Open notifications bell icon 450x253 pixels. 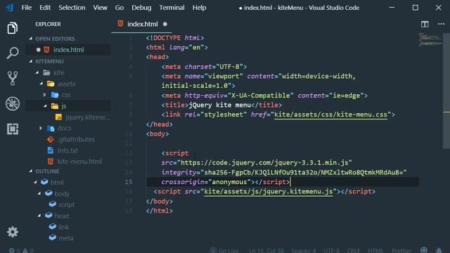(x=439, y=250)
